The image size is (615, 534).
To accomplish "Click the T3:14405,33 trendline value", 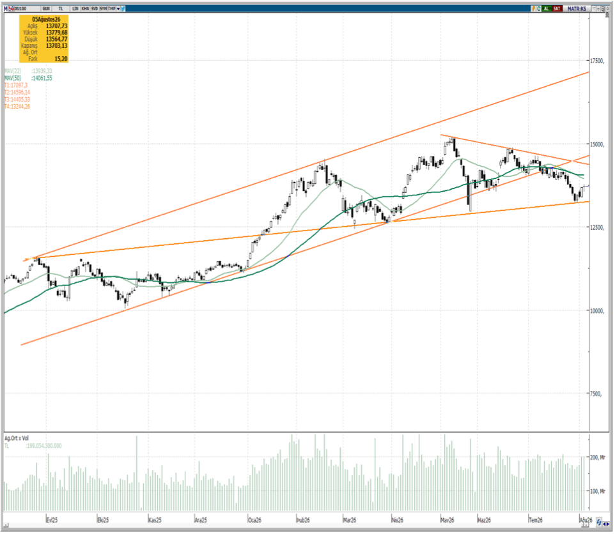I will point(17,99).
